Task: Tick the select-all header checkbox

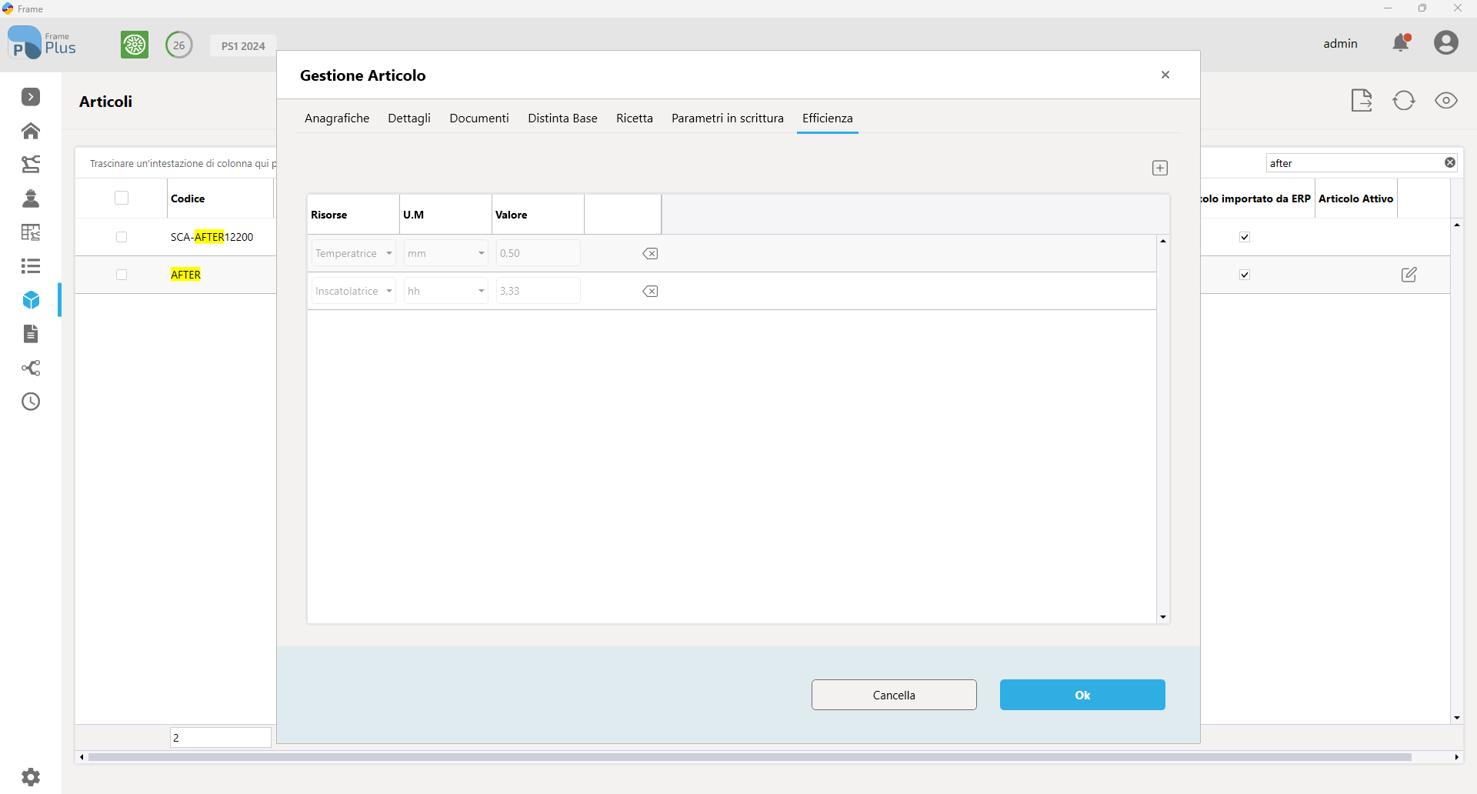Action: (122, 198)
